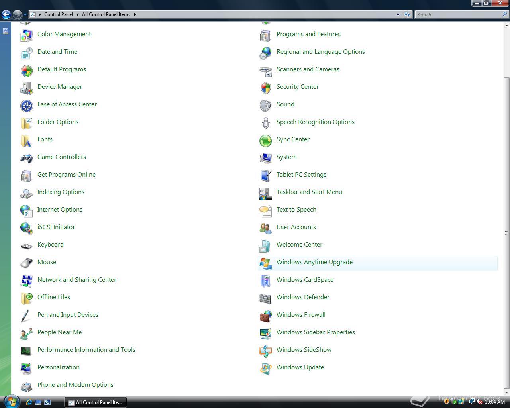Viewport: 510px width, 408px height.
Task: Open the recent pages dropdown arrow
Action: (25, 15)
